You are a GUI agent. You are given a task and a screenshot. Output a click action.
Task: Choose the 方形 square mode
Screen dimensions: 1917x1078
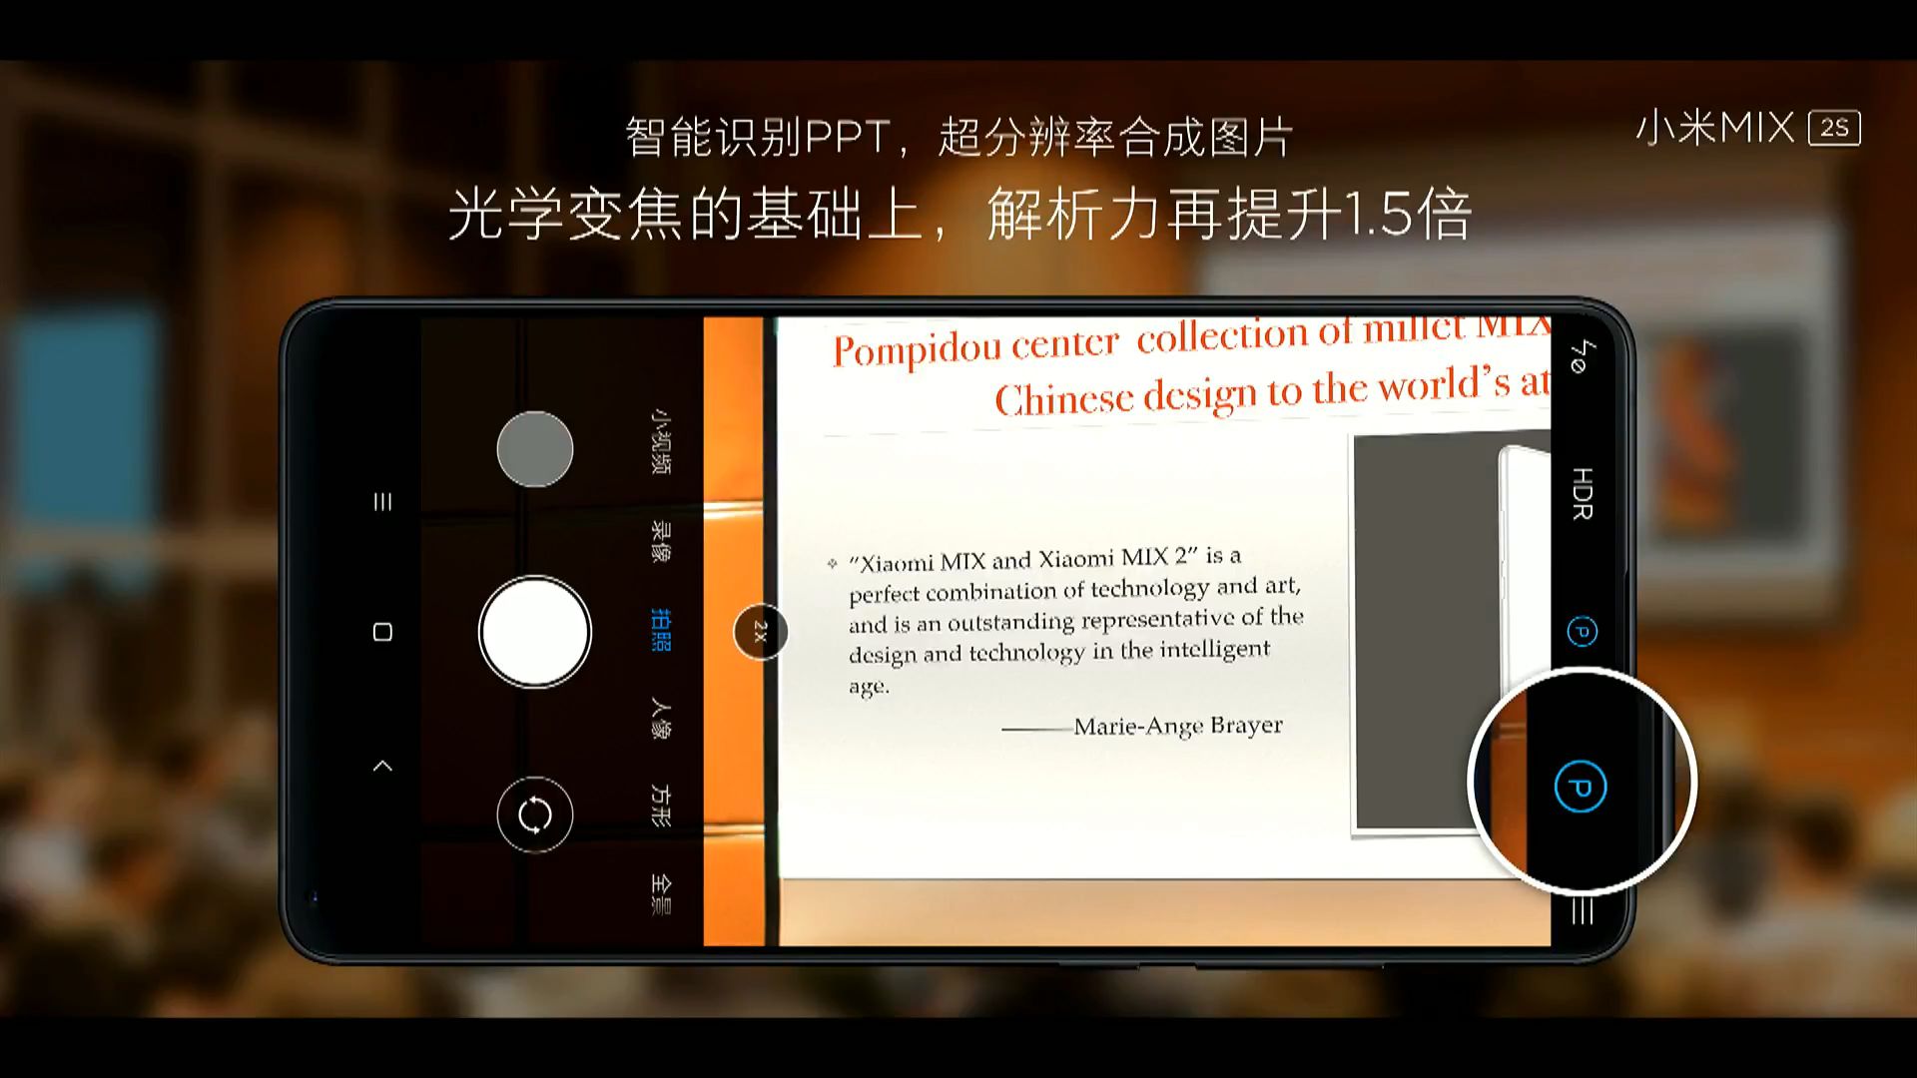pos(660,806)
